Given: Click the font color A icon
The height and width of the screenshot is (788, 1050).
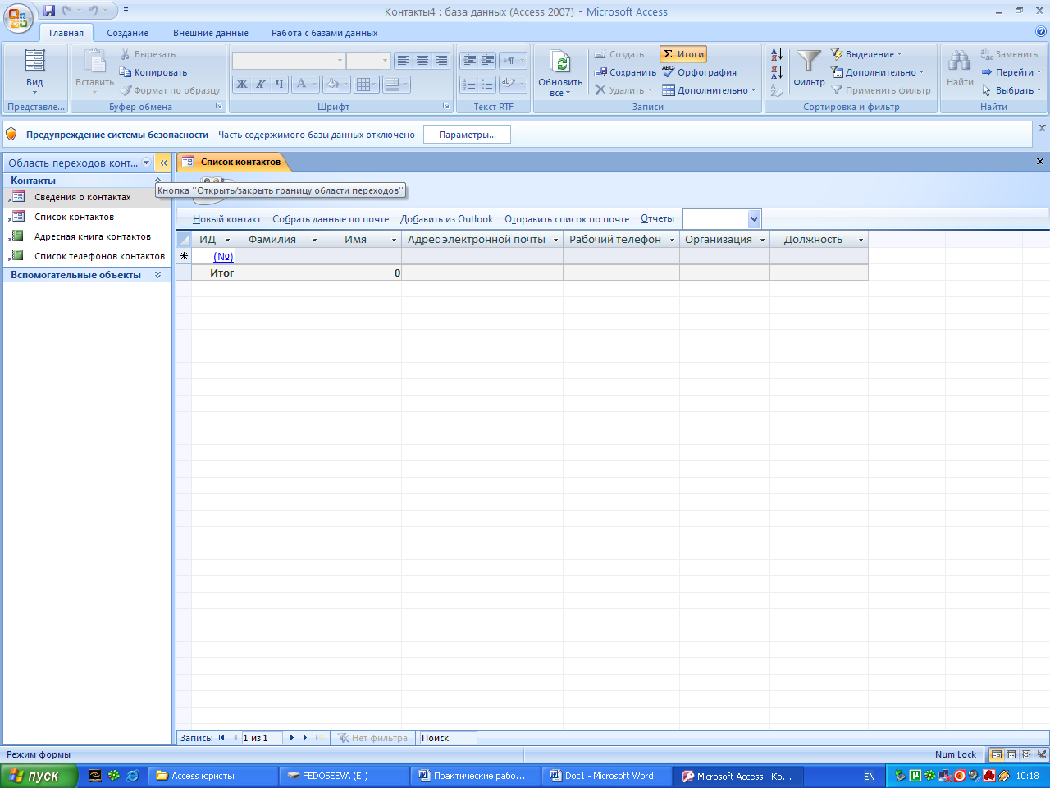Looking at the screenshot, I should click(301, 84).
